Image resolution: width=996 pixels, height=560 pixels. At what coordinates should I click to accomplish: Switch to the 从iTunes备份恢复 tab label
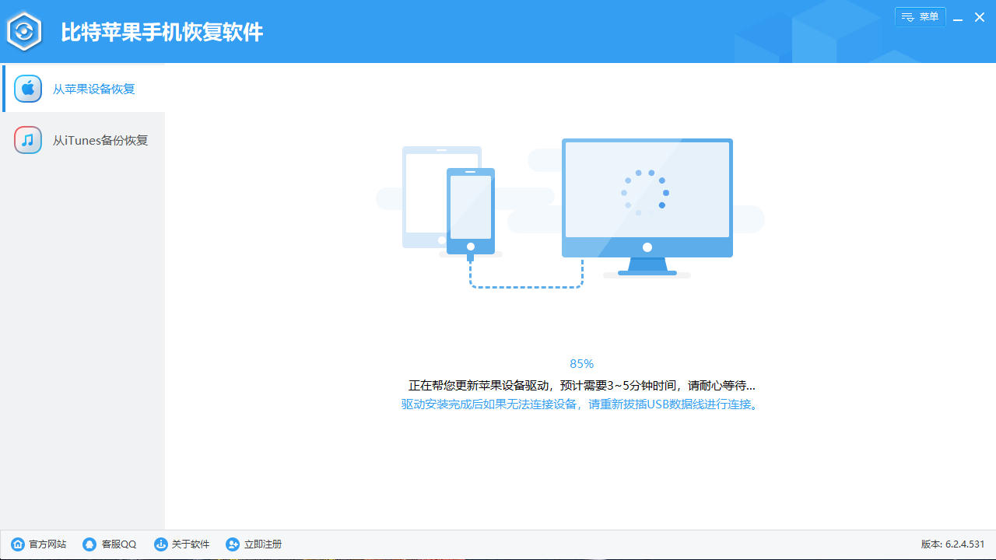tap(100, 141)
